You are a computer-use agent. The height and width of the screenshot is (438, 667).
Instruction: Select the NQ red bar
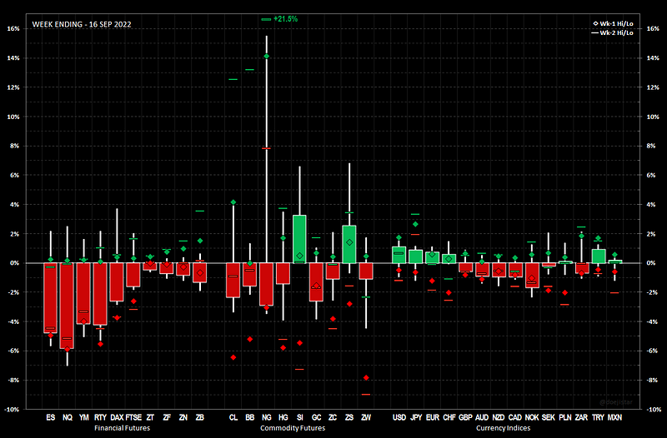point(67,305)
